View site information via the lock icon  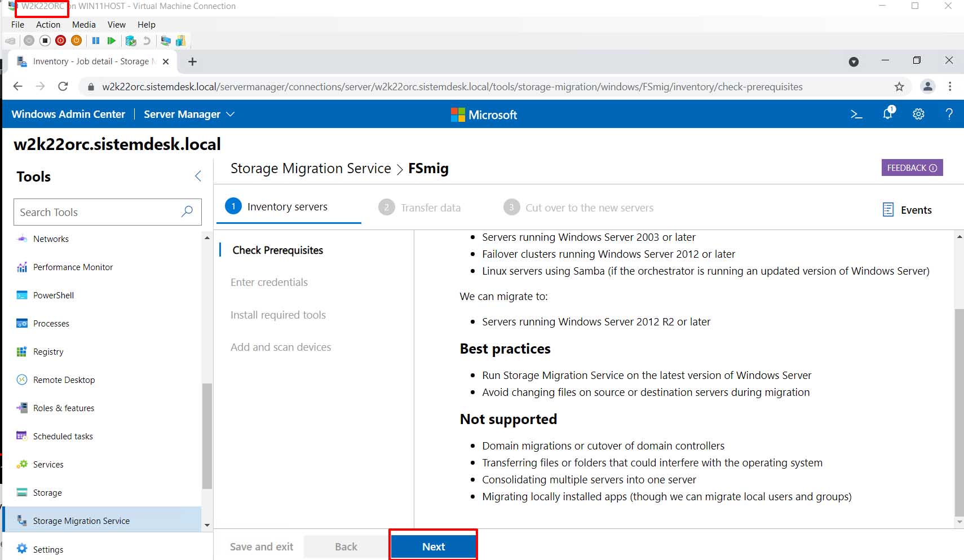point(90,87)
